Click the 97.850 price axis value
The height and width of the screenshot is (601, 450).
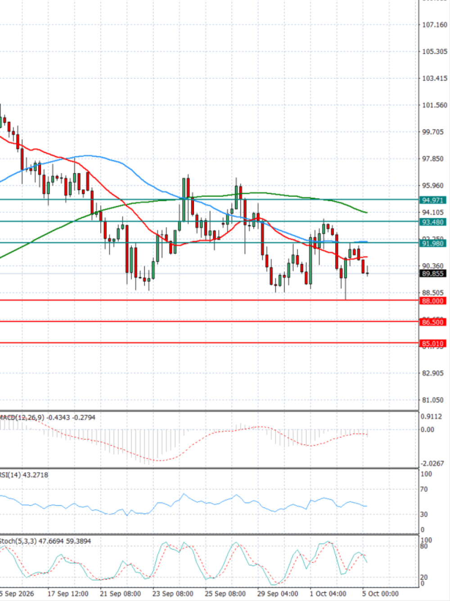433,159
